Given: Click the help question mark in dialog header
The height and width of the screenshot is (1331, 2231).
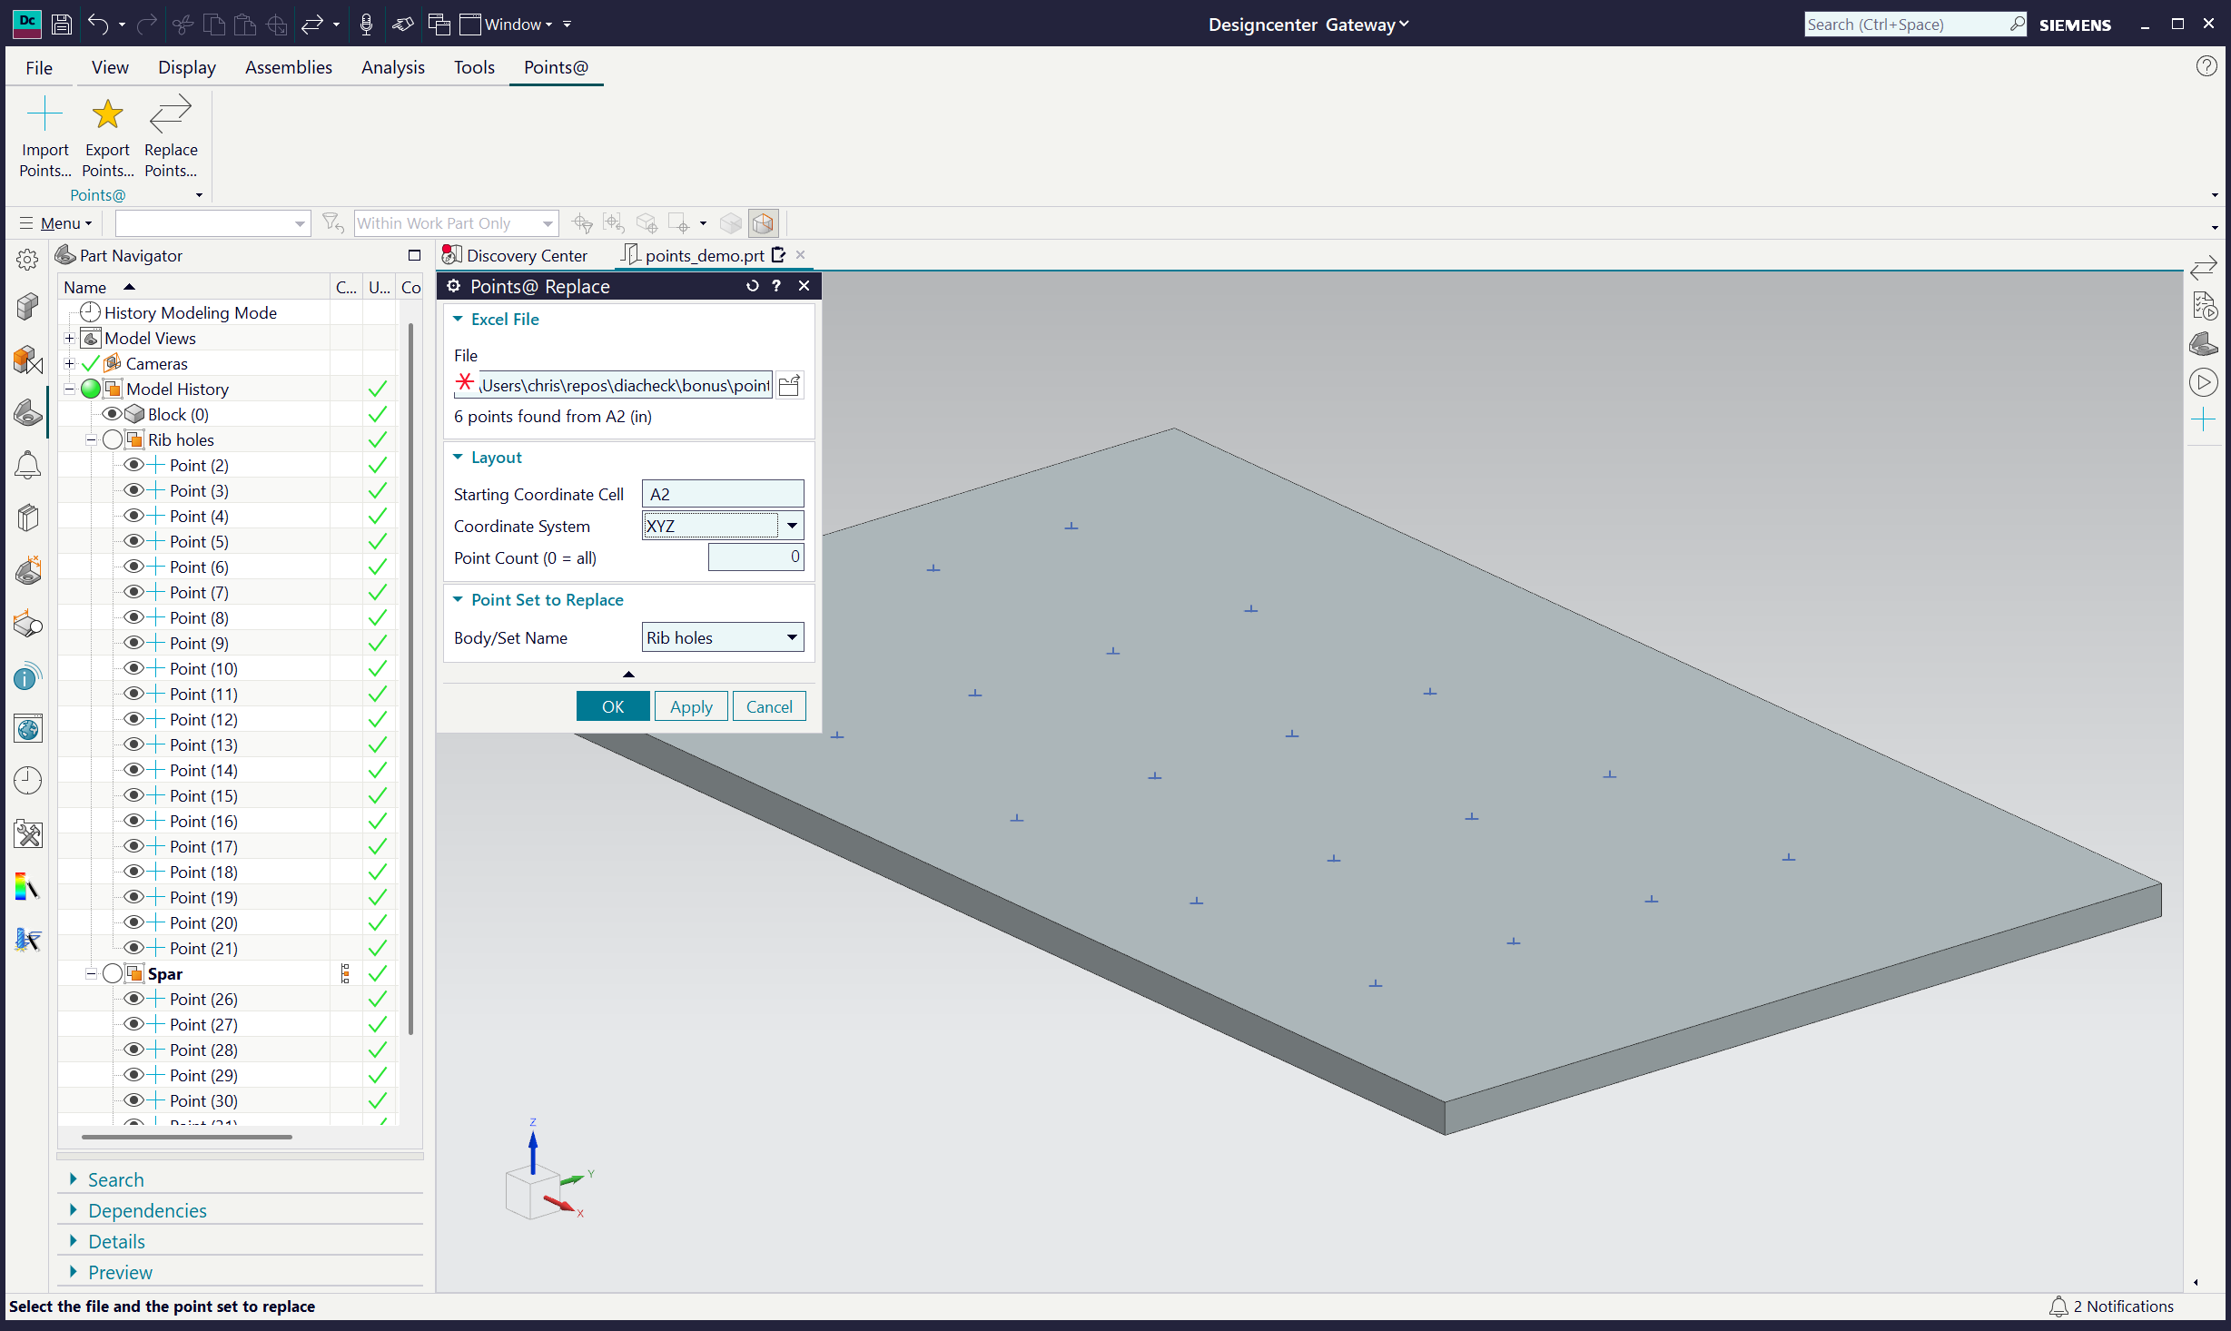Looking at the screenshot, I should 776,286.
